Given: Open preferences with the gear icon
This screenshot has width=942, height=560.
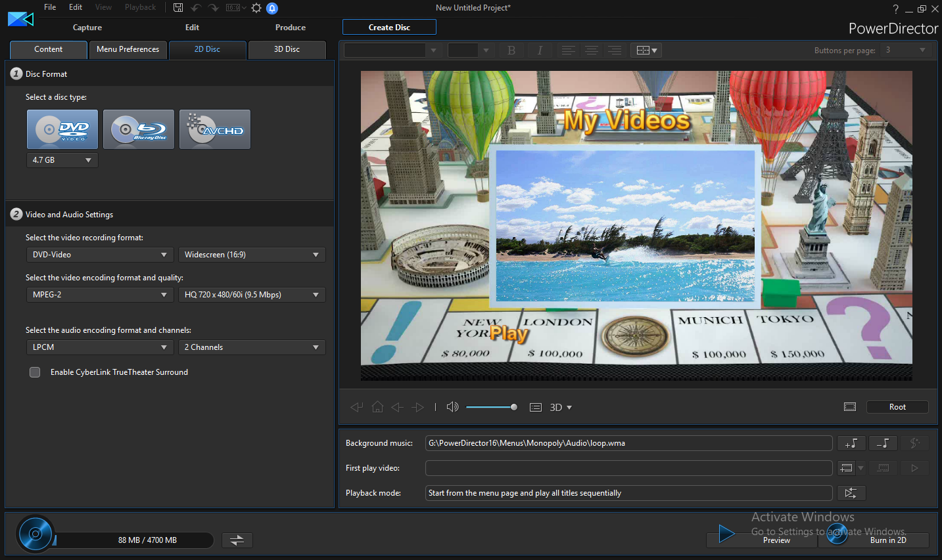Looking at the screenshot, I should point(256,8).
